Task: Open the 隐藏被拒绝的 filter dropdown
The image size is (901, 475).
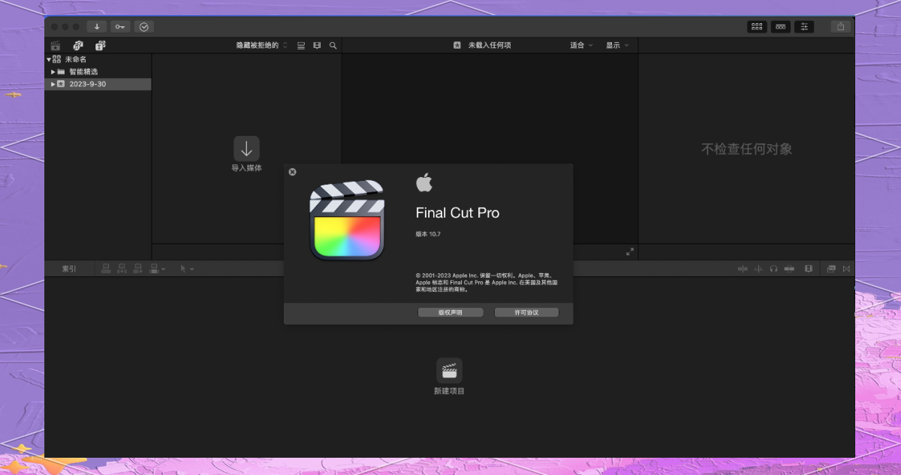Action: (x=261, y=45)
